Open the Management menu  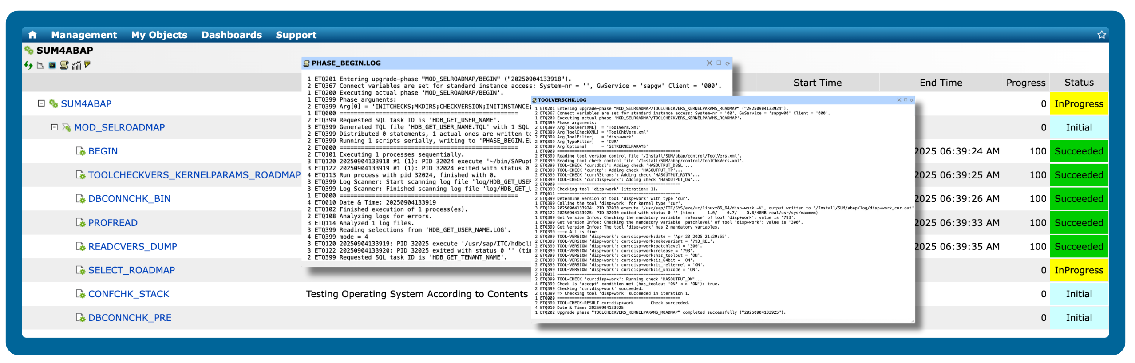pyautogui.click(x=84, y=35)
